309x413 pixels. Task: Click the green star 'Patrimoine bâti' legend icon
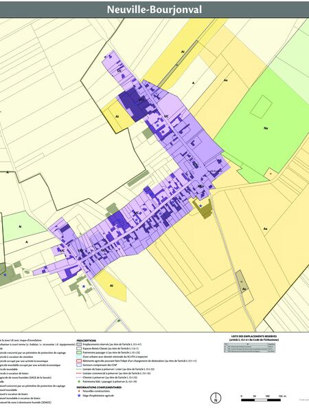point(79,381)
